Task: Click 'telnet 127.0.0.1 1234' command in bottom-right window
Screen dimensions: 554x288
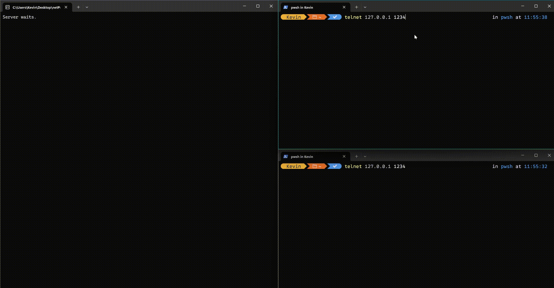Action: 375,166
